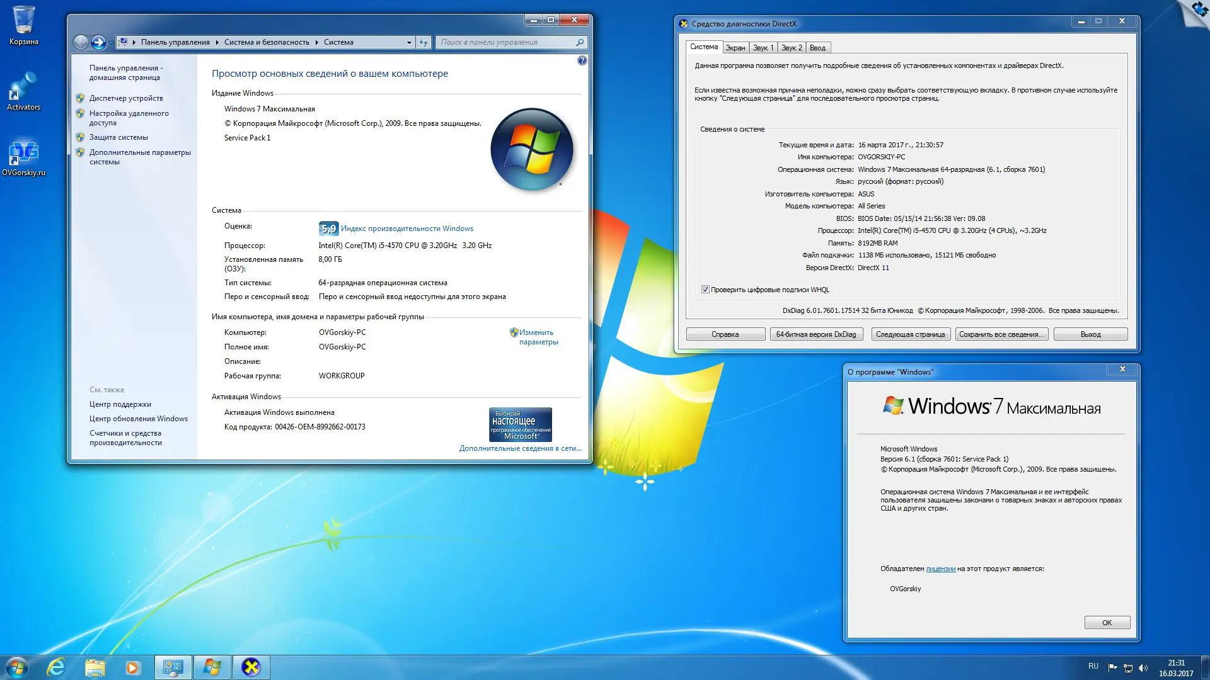
Task: Click the Action Center flag tray icon
Action: (1112, 667)
